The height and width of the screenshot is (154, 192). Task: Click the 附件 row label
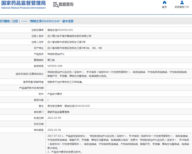coord(41,94)
